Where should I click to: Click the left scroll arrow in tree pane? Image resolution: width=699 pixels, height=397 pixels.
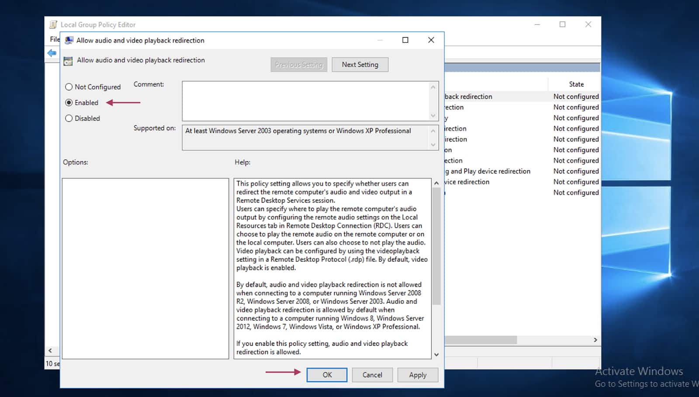point(50,350)
